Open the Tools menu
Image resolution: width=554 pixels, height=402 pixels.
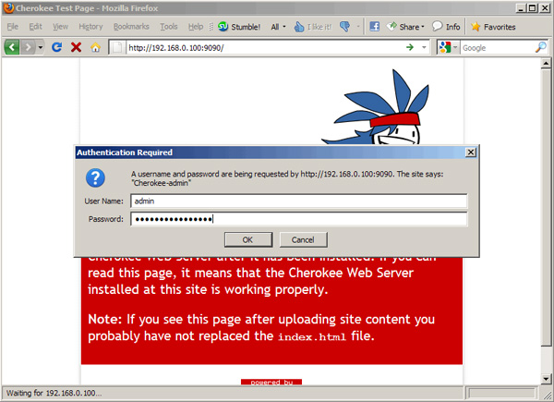[x=169, y=27]
